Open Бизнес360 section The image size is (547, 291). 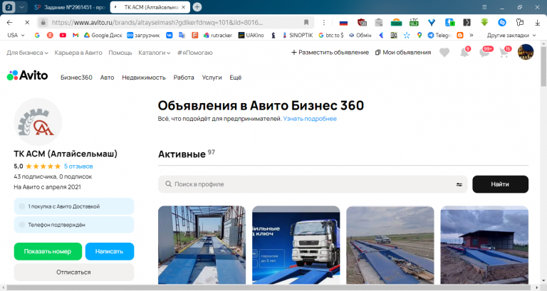(76, 78)
